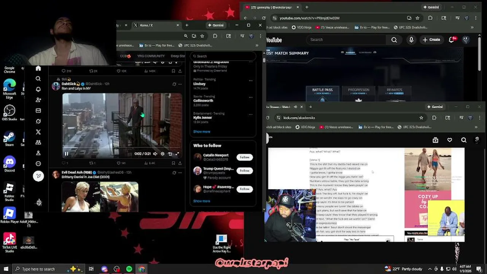Open Communities icon in X sidebar
Screen dimensions: 487x274
point(38,142)
